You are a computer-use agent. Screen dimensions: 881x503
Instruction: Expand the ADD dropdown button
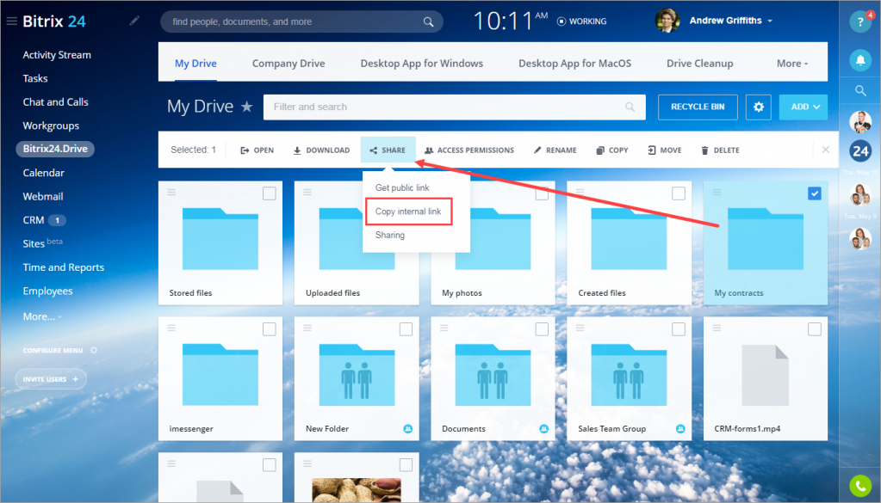803,107
